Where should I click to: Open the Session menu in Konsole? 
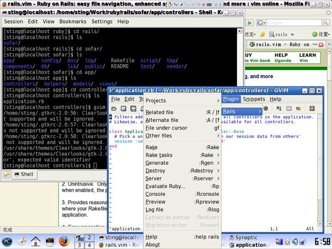tap(14, 21)
